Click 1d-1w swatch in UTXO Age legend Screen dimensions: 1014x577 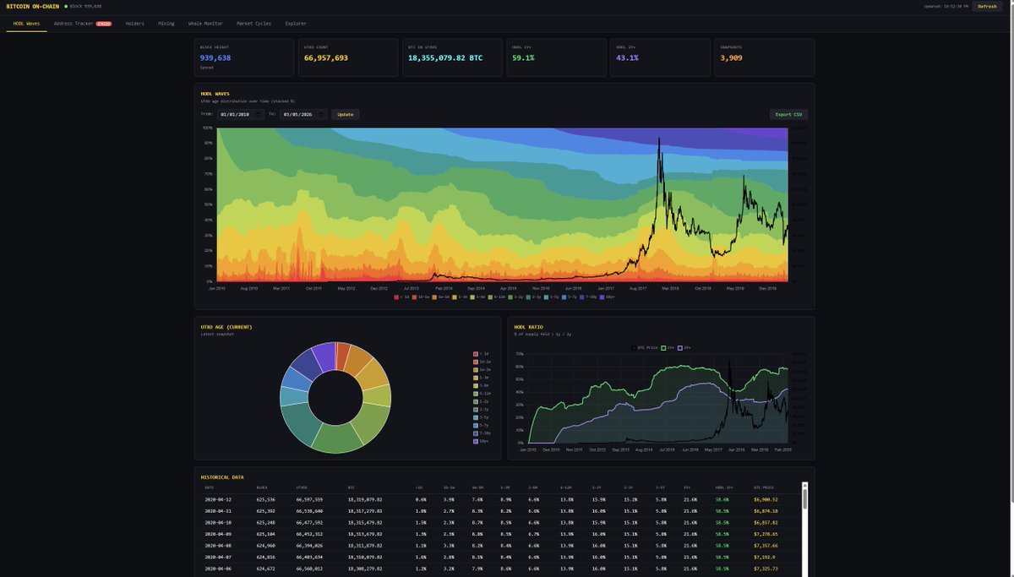pos(476,362)
